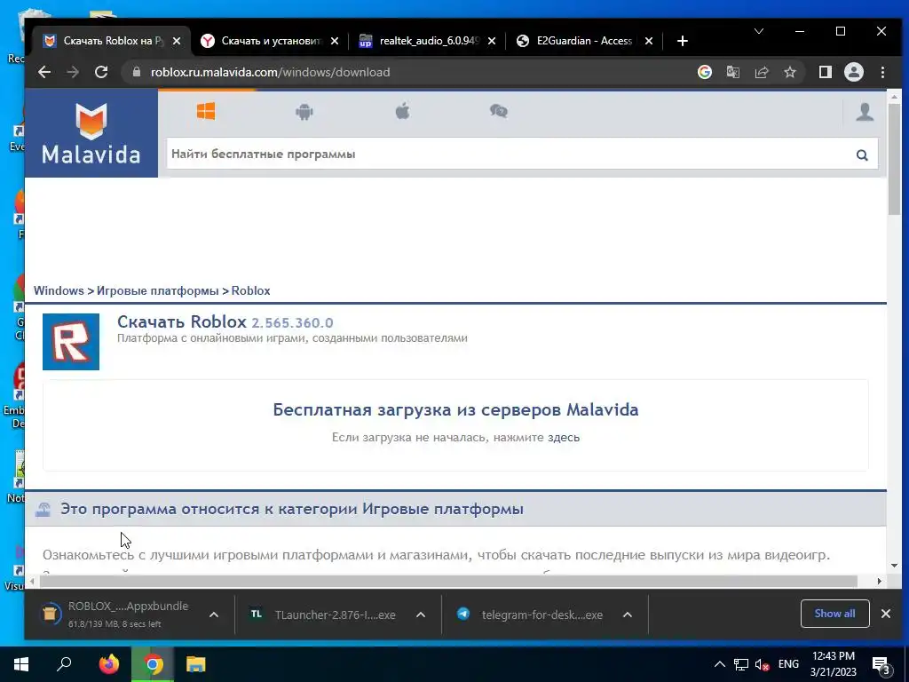Open the taskbar clock and date

(833, 664)
